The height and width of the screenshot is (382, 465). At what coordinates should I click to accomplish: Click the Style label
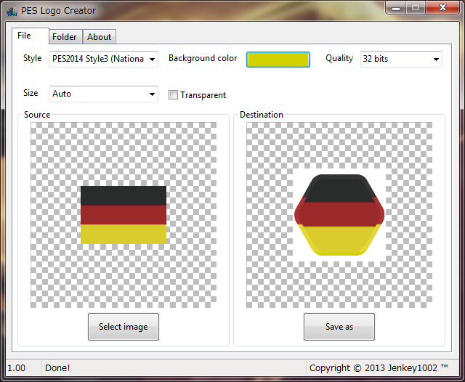click(x=32, y=58)
